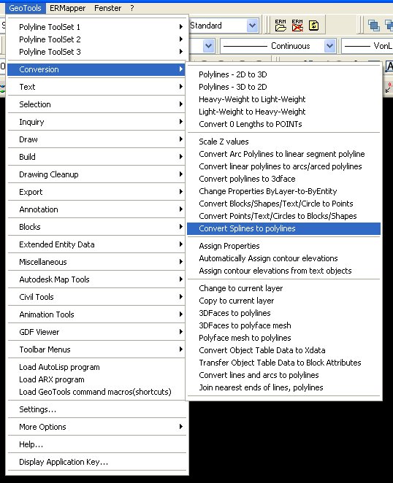393x483 pixels.
Task: Open the Export submenu
Action: point(96,192)
